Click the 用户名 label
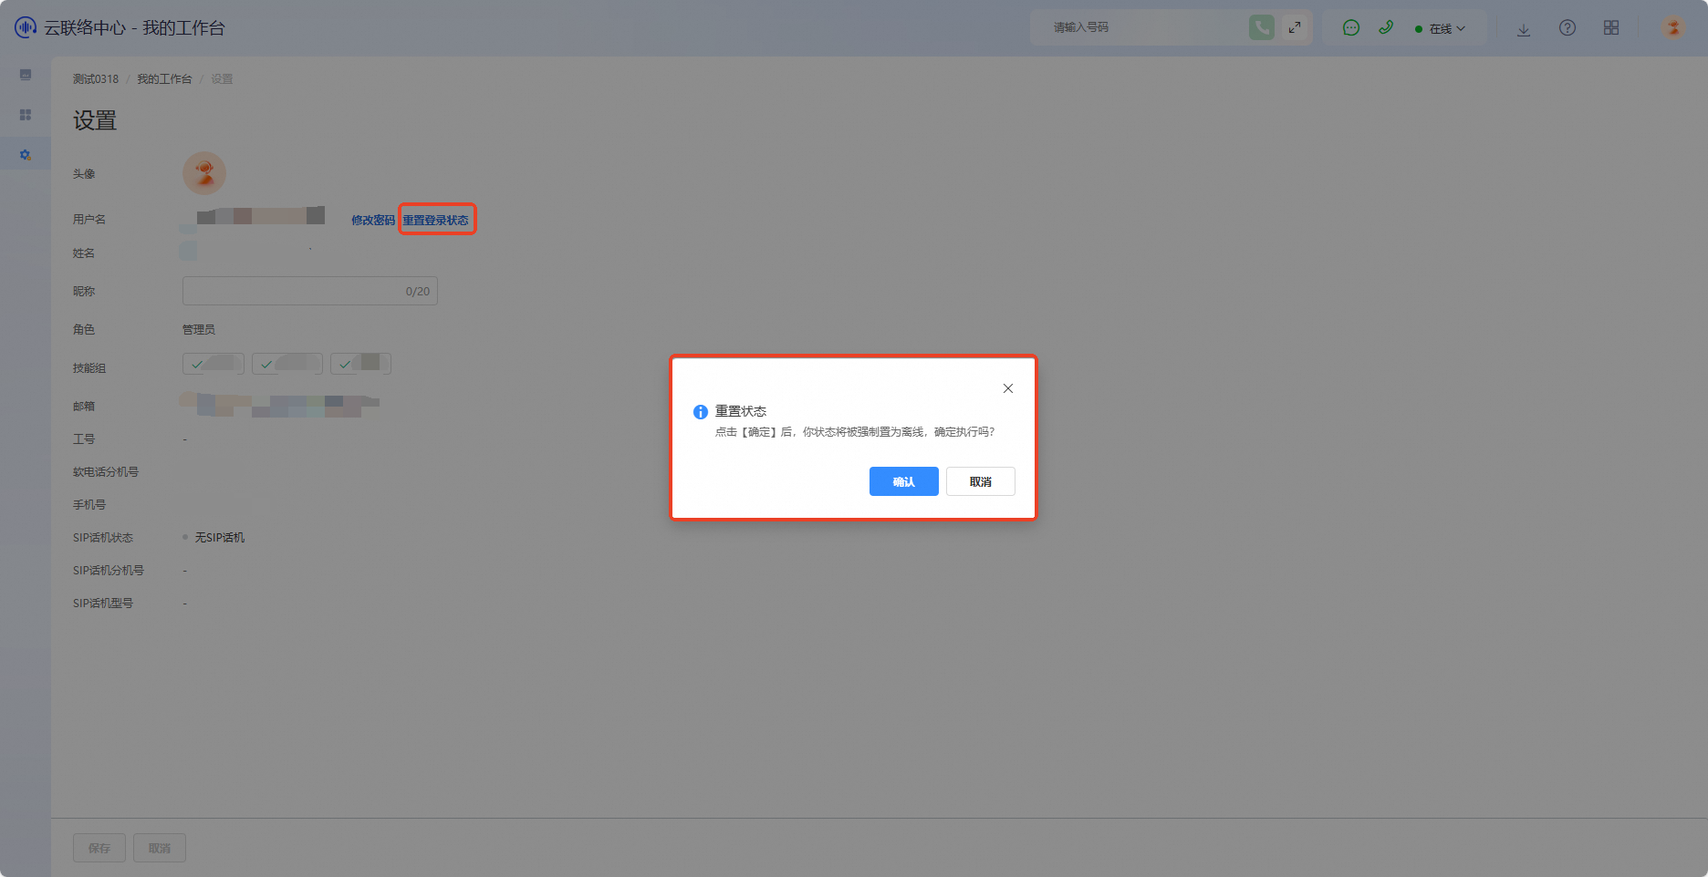This screenshot has width=1708, height=877. pos(89,220)
